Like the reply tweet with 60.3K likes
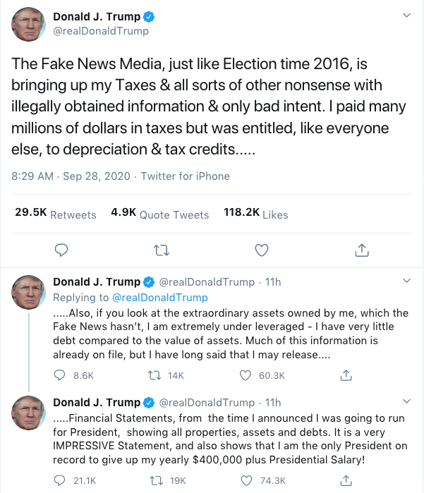The image size is (424, 493). click(246, 375)
